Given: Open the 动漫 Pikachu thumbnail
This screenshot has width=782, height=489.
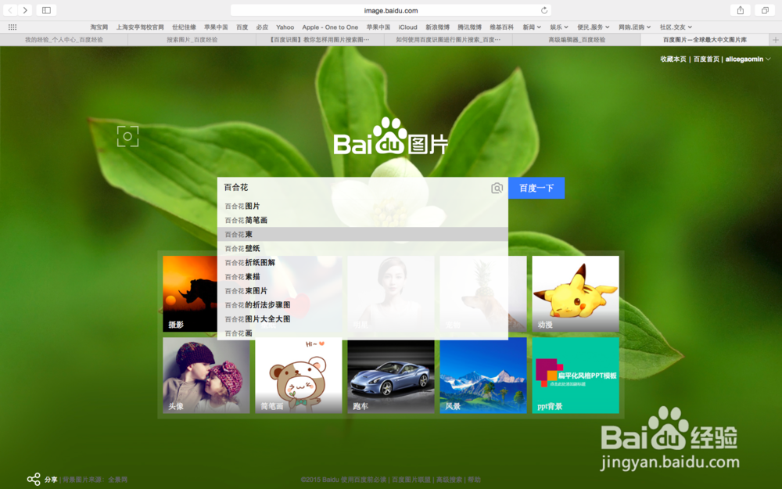Looking at the screenshot, I should (576, 294).
